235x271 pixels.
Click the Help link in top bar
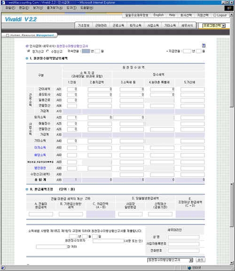[x=172, y=15]
